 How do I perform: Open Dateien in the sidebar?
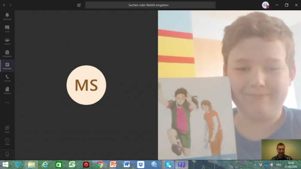(x=7, y=90)
